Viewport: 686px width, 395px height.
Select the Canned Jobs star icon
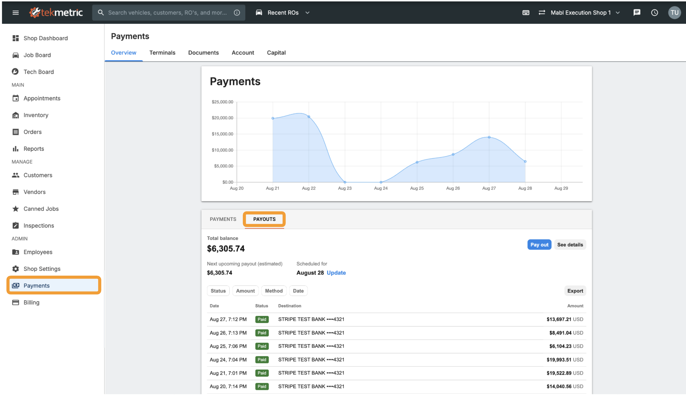(16, 208)
